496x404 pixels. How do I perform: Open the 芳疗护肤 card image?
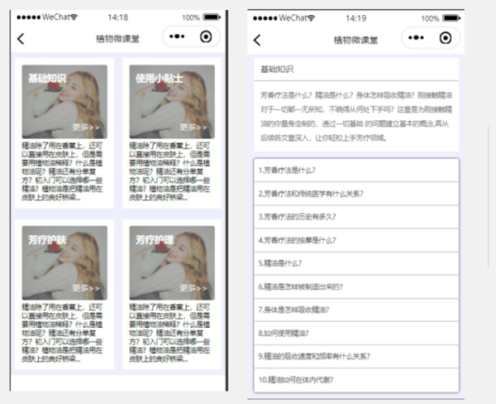[64, 262]
